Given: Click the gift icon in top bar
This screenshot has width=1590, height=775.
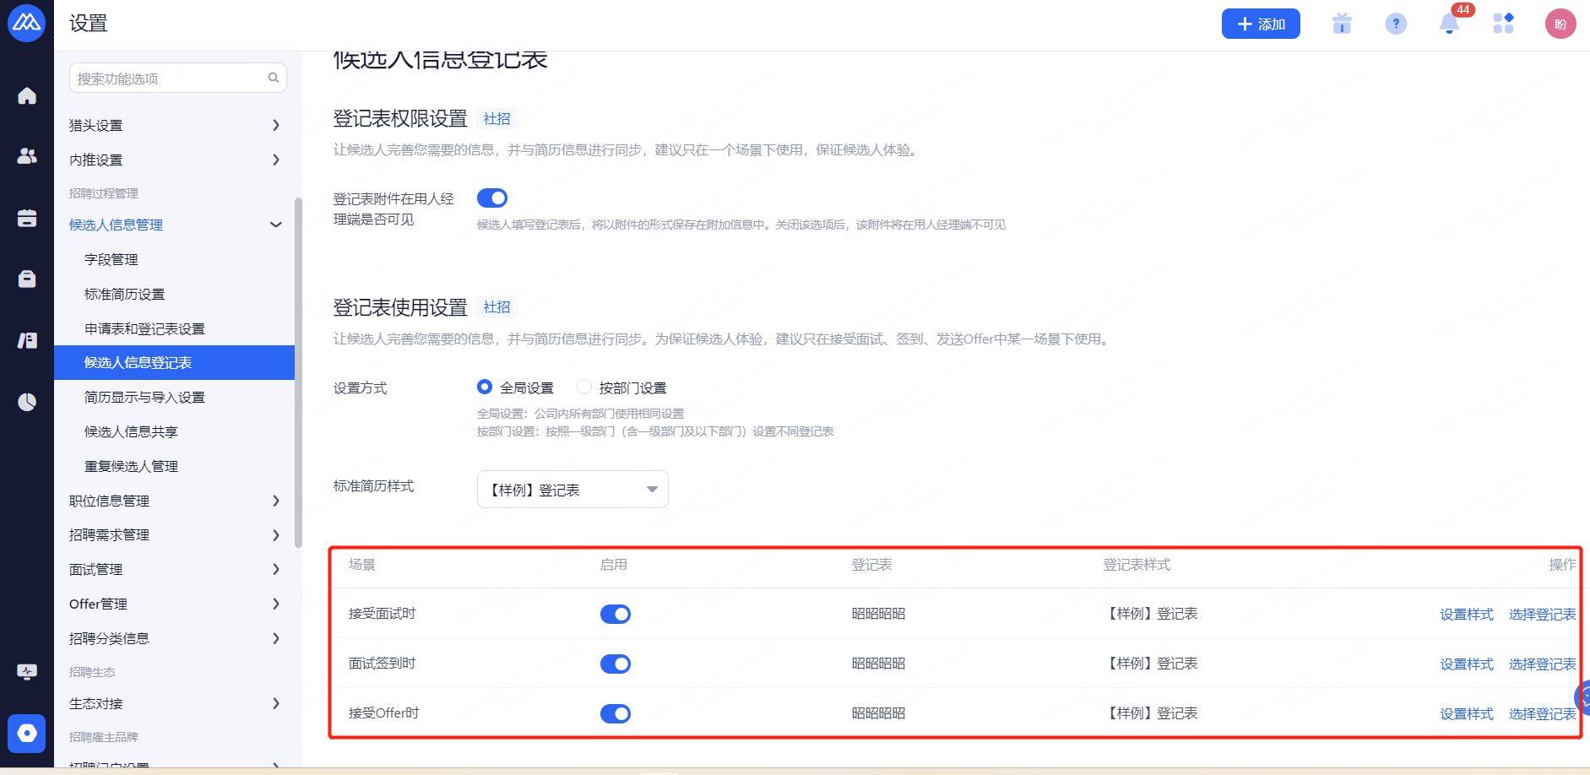Looking at the screenshot, I should (1342, 24).
